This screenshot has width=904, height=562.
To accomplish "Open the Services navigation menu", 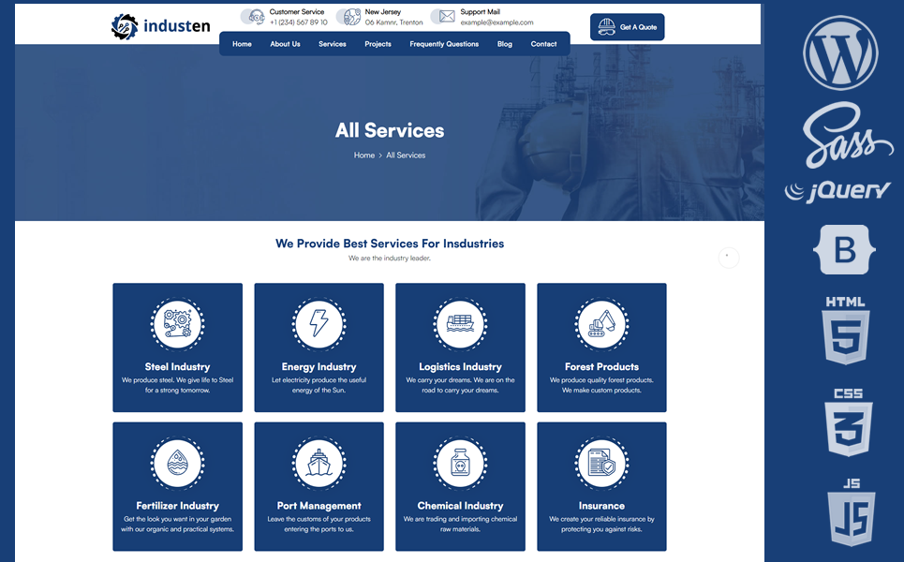I will pyautogui.click(x=332, y=44).
